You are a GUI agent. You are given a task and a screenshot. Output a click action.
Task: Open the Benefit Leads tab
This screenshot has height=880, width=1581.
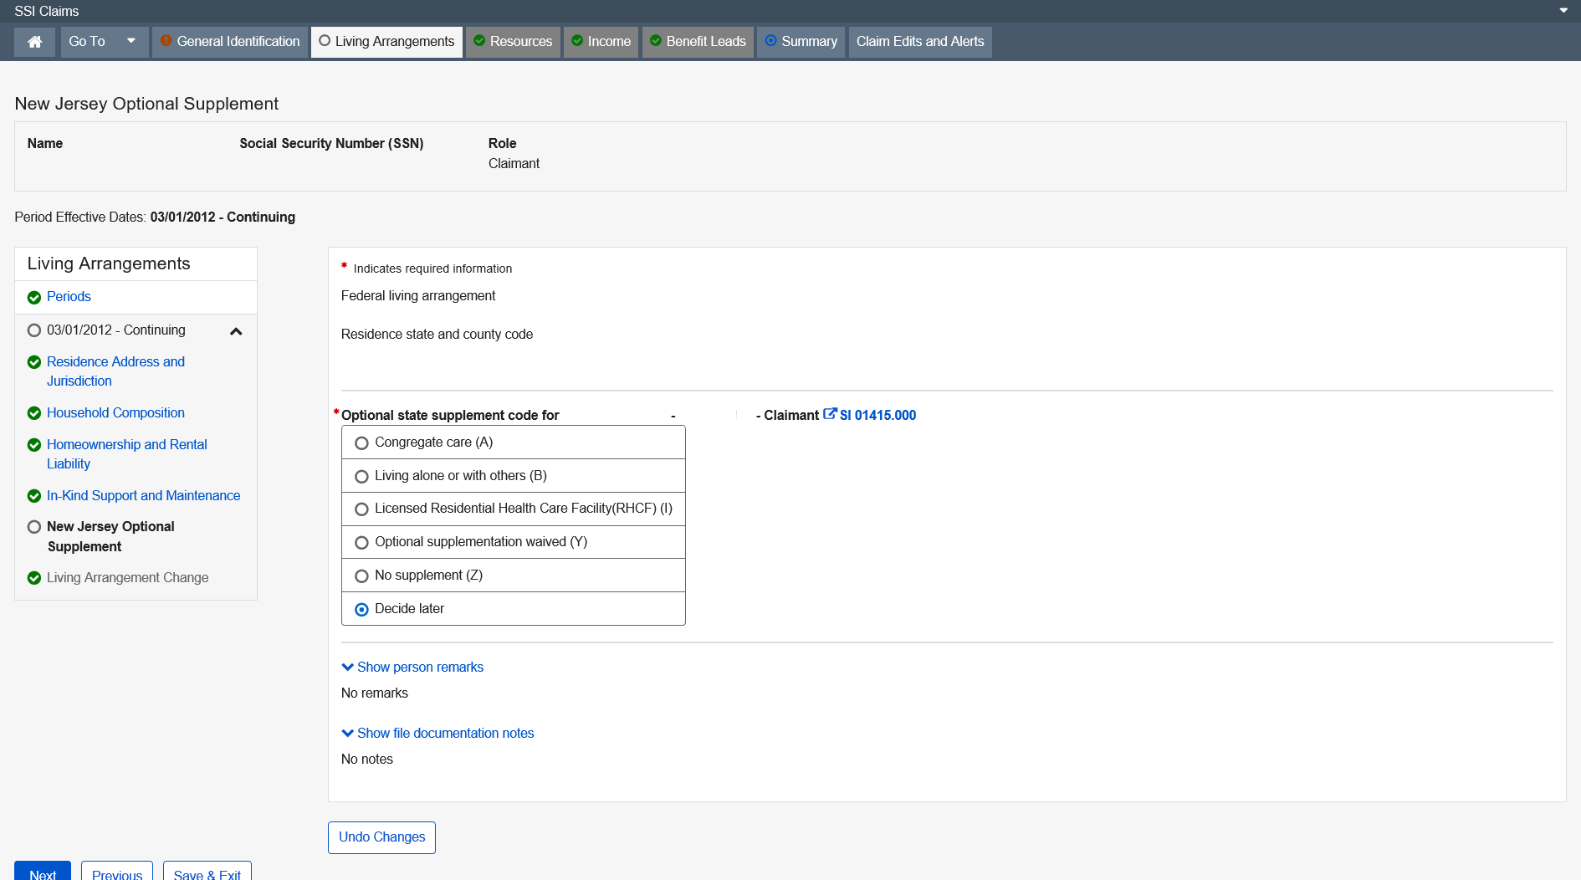click(698, 42)
